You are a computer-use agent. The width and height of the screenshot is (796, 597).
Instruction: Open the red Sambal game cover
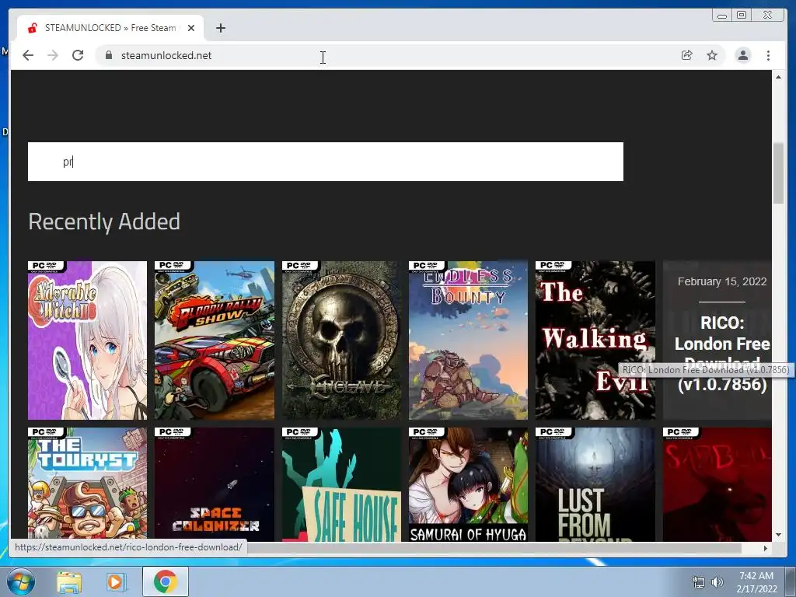point(717,484)
